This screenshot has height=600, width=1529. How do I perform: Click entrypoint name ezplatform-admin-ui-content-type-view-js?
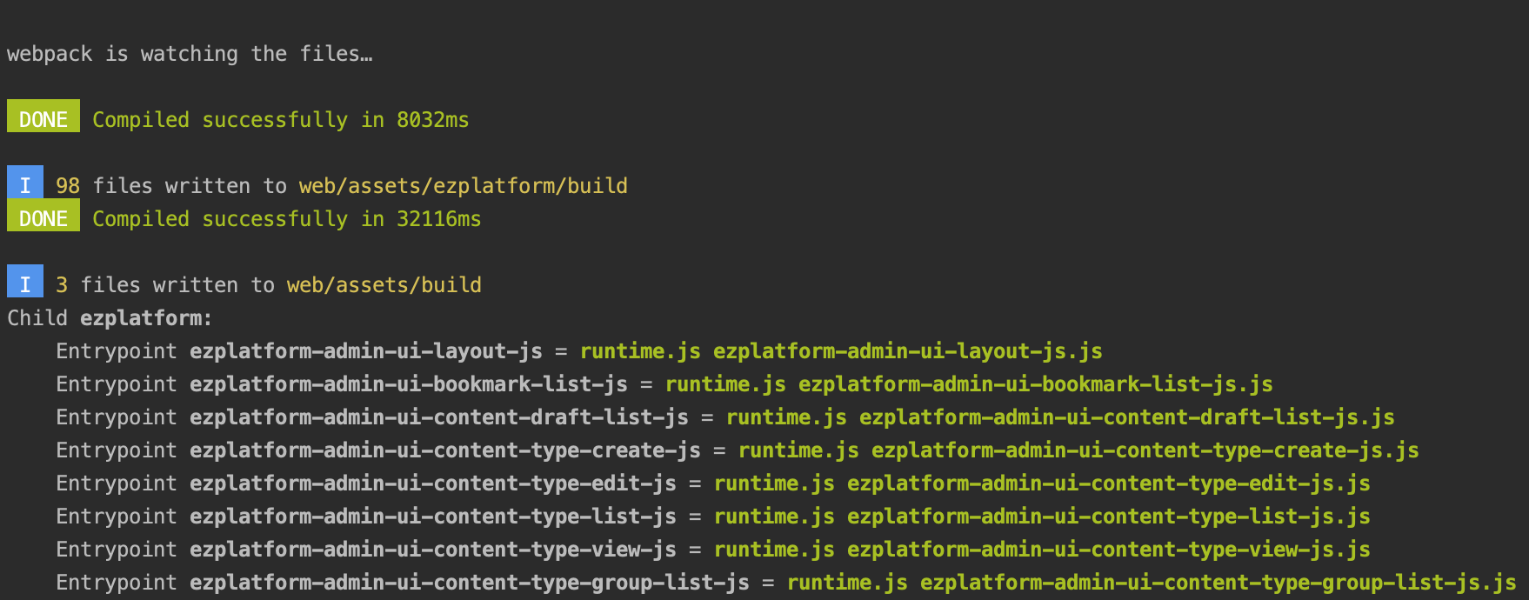coord(432,550)
